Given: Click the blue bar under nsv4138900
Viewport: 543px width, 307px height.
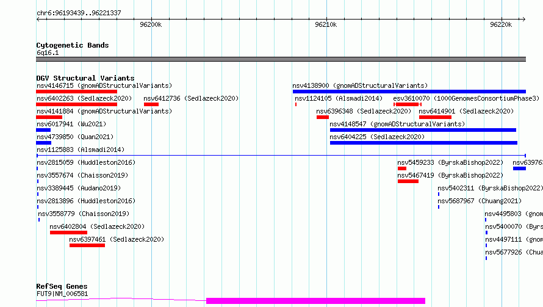Looking at the screenshot, I should point(409,92).
